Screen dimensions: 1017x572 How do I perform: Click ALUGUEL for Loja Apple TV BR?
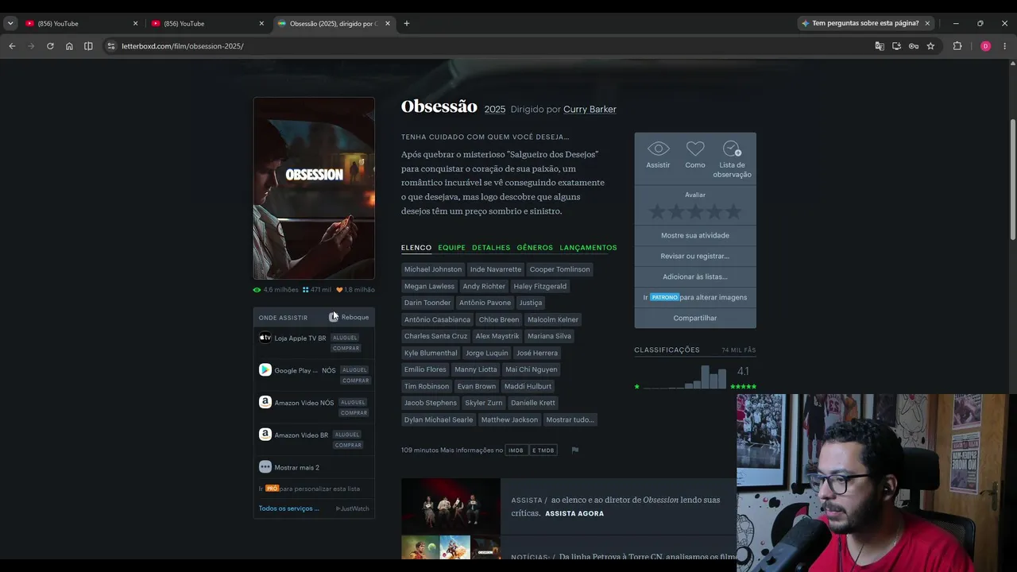coord(345,338)
